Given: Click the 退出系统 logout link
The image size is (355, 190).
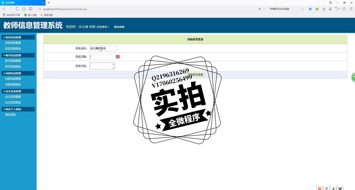Looking at the screenshot, I should click(x=119, y=27).
